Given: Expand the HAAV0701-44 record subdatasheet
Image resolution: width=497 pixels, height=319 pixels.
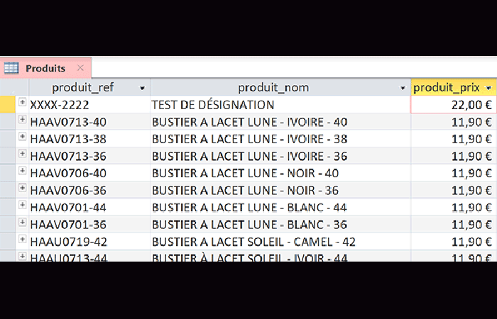Looking at the screenshot, I should 23,206.
